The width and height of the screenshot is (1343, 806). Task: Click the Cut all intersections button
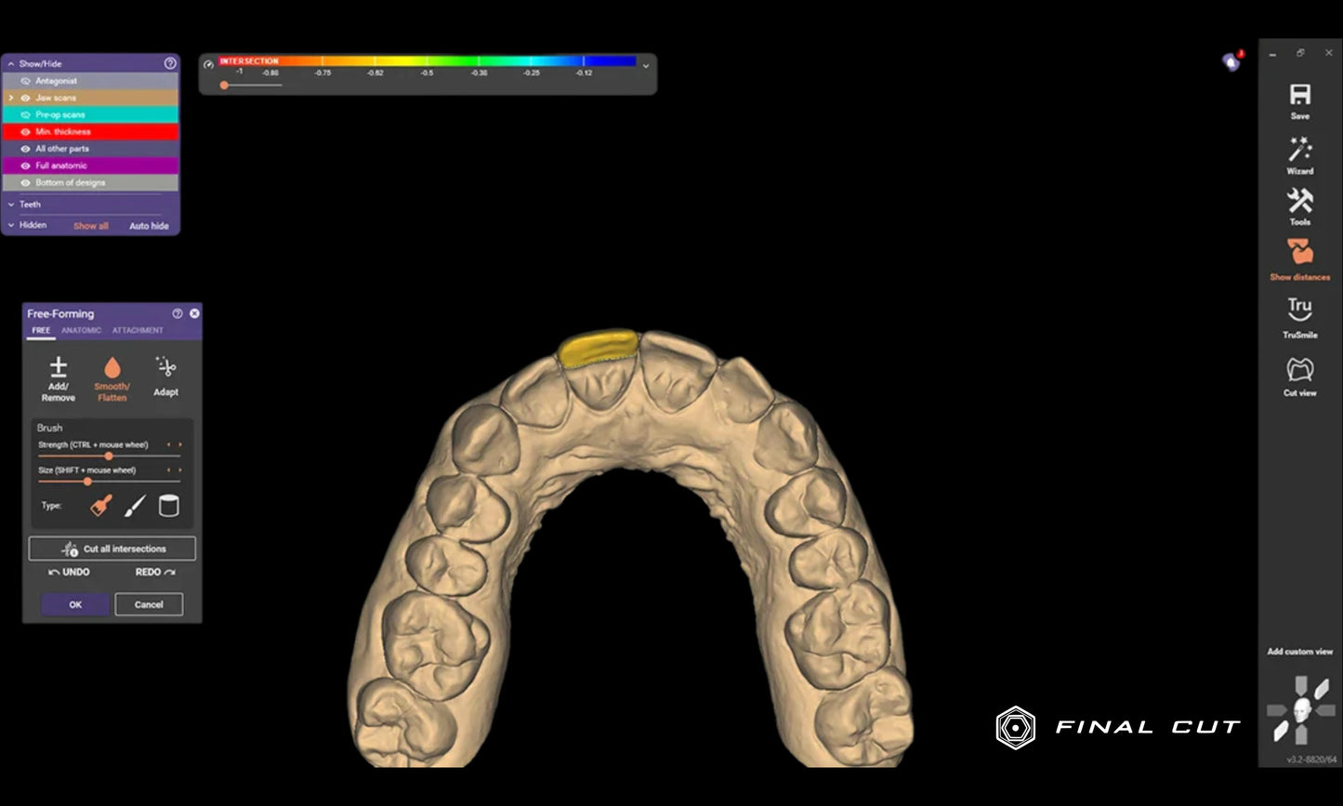pos(112,548)
